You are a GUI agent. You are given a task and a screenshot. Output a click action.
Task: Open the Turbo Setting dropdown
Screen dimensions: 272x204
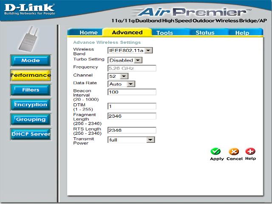[x=125, y=60]
